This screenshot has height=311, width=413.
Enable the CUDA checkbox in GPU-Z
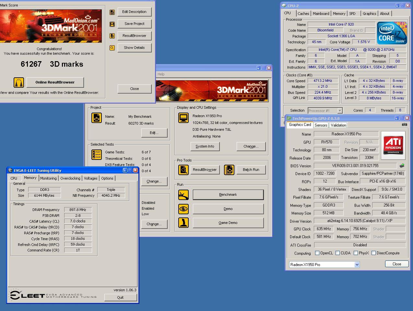(338, 253)
